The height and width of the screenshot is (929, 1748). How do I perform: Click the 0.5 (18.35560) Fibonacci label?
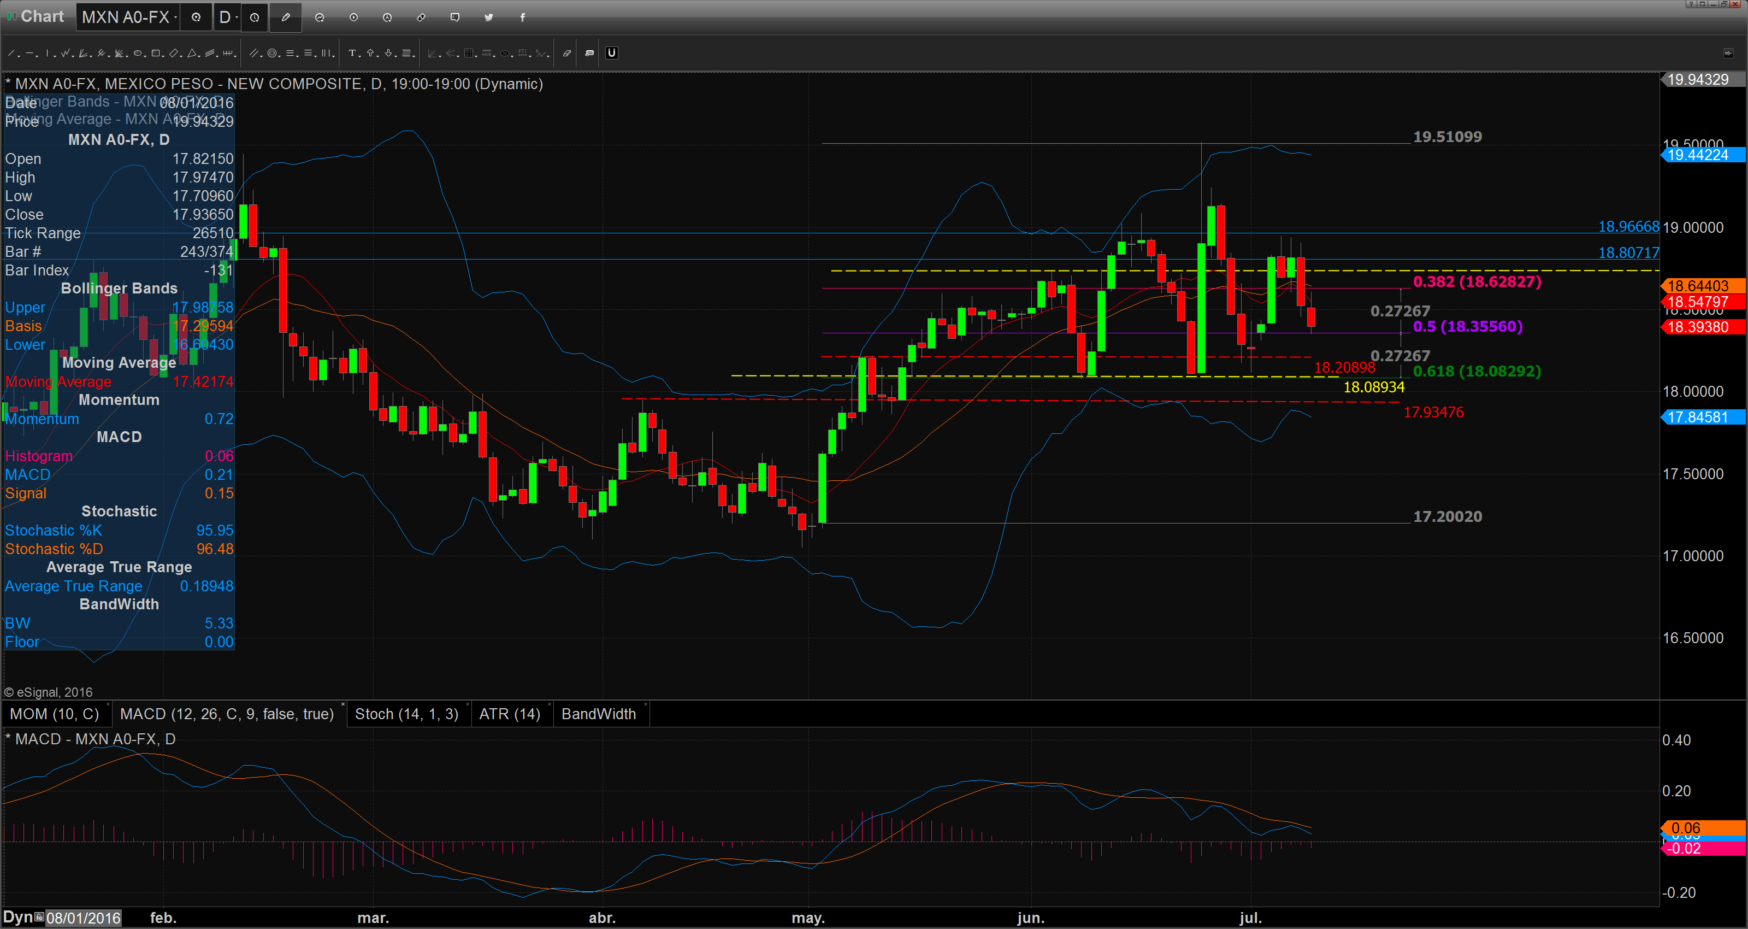click(1467, 326)
